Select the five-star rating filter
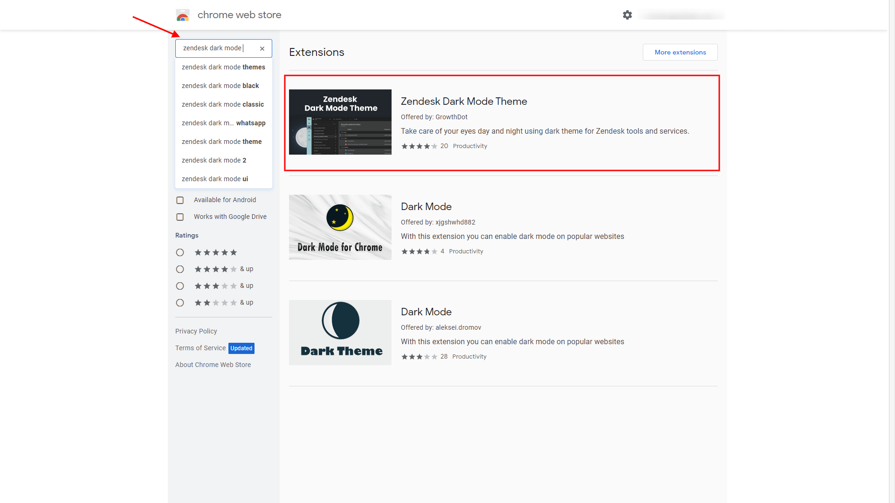This screenshot has height=503, width=895. [180, 252]
